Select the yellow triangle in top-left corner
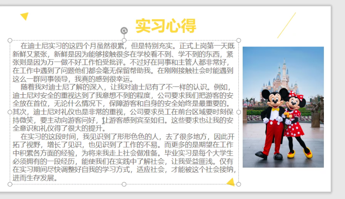The width and height of the screenshot is (345, 199). click(x=25, y=16)
